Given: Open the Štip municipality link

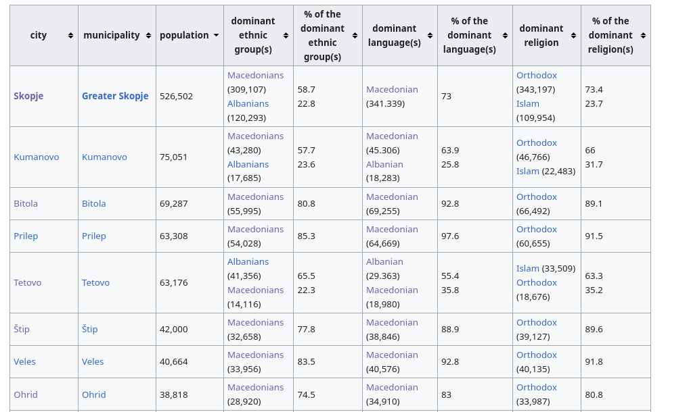Looking at the screenshot, I should click(x=89, y=329).
